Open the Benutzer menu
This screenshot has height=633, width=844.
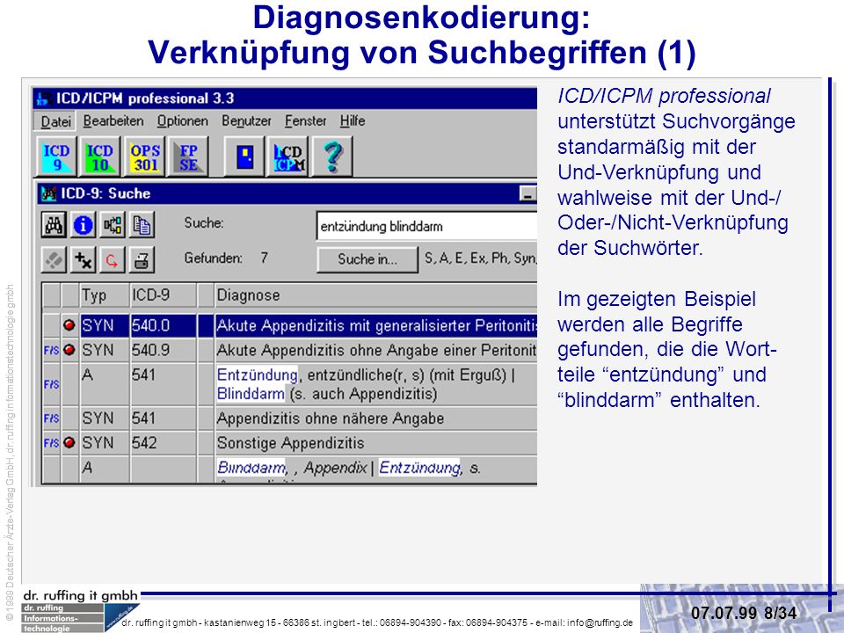pyautogui.click(x=246, y=121)
